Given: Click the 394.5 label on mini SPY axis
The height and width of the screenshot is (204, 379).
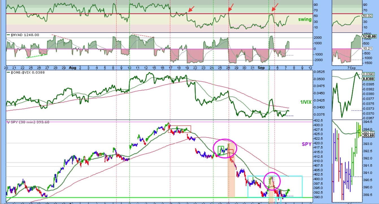Looking at the screenshot, I should click(x=367, y=122).
